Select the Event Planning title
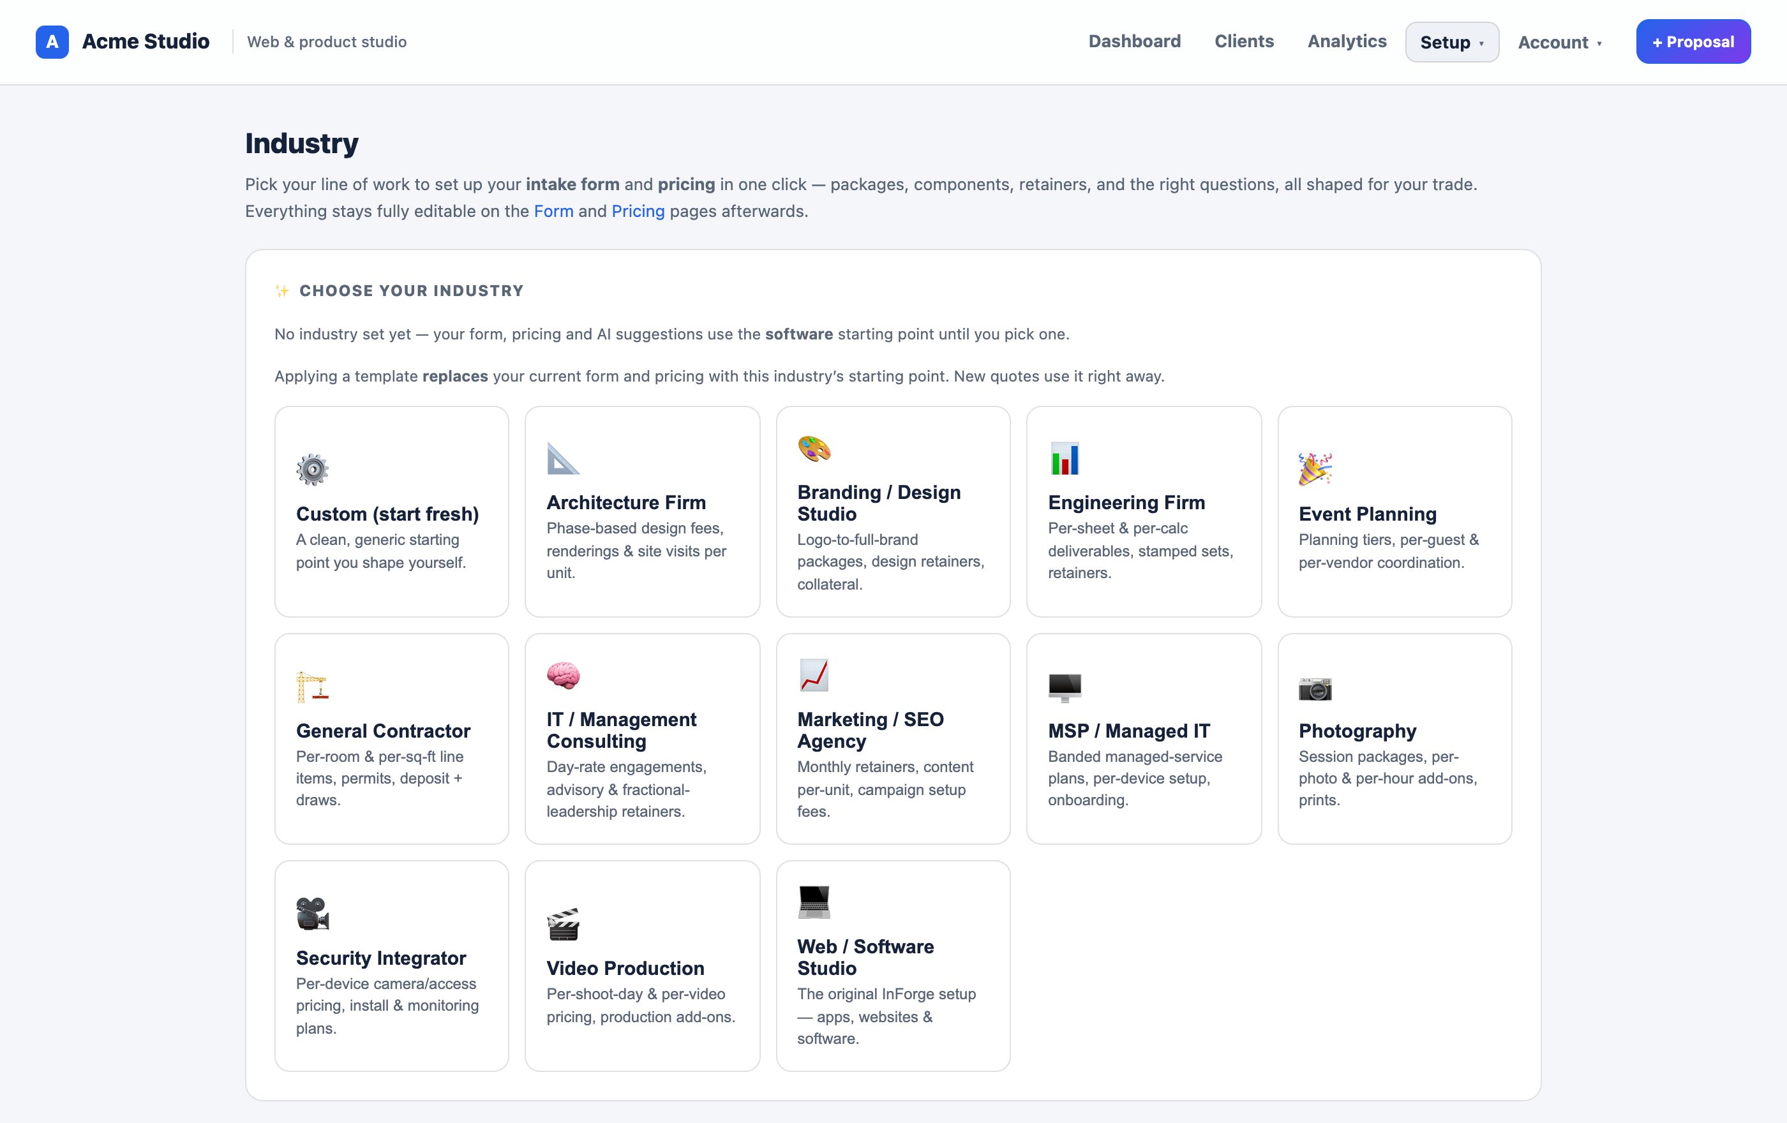1787x1123 pixels. (x=1368, y=514)
